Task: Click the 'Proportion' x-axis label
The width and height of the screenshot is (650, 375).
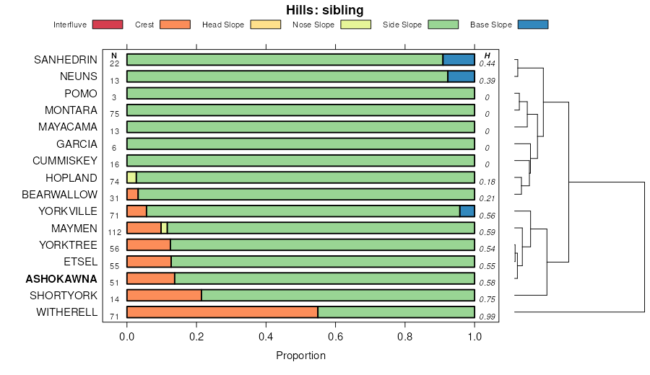Action: pyautogui.click(x=300, y=356)
